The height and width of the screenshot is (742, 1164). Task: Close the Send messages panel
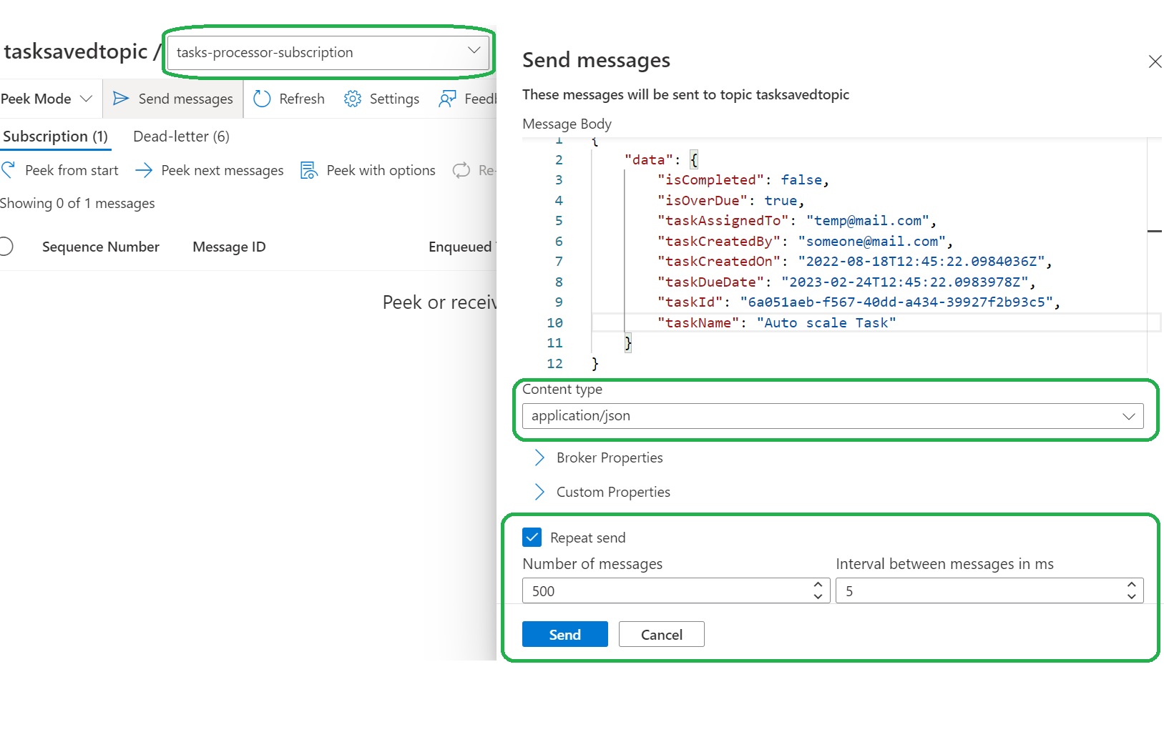[x=1154, y=61]
